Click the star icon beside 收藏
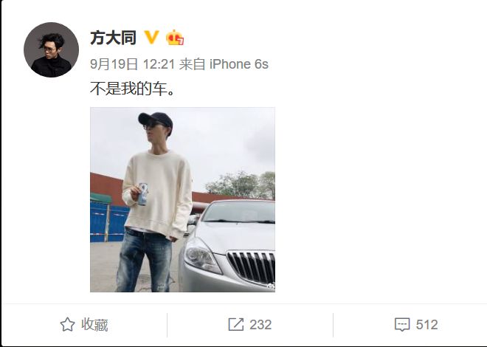Viewport: 487px width, 347px height. click(x=67, y=325)
